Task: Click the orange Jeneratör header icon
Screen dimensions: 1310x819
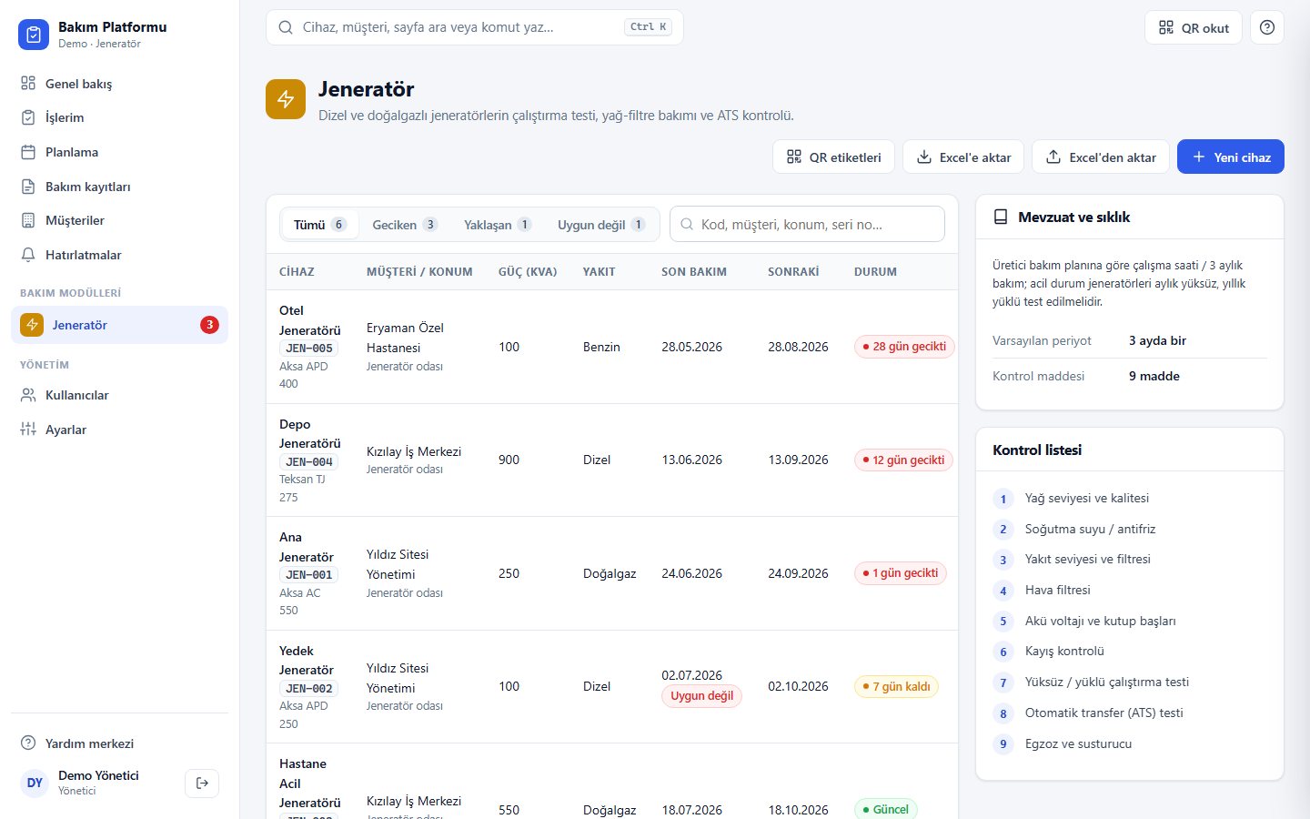Action: (x=286, y=99)
